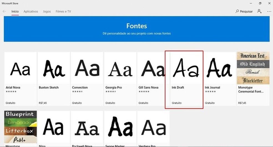Select the Convection font preview image
The image size is (273, 147).
point(87,68)
